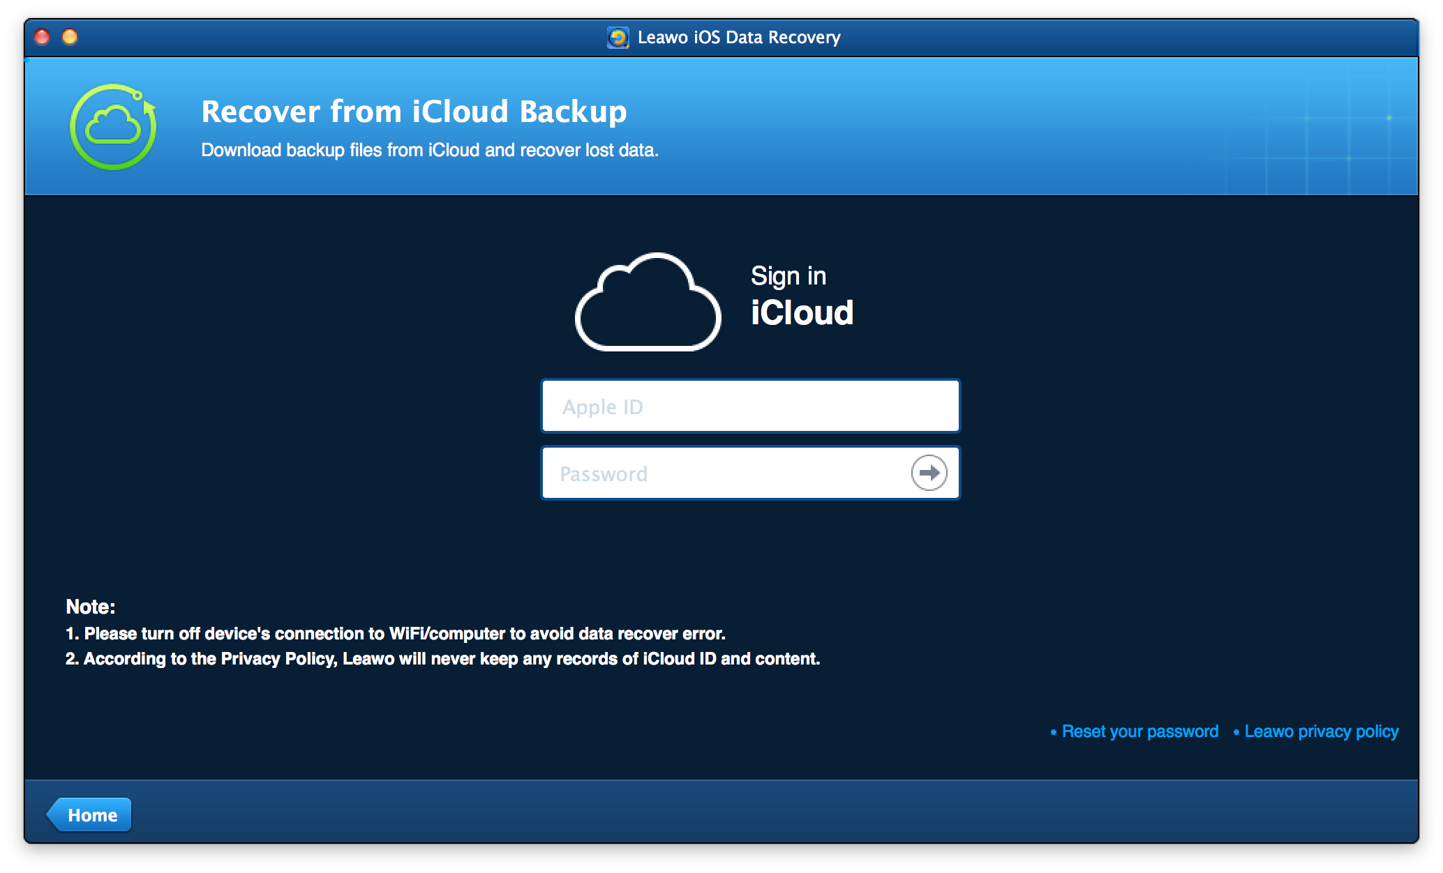Screen dimensions: 1443x873
Task: Click bullet dot before Reset your password
Action: [1053, 732]
